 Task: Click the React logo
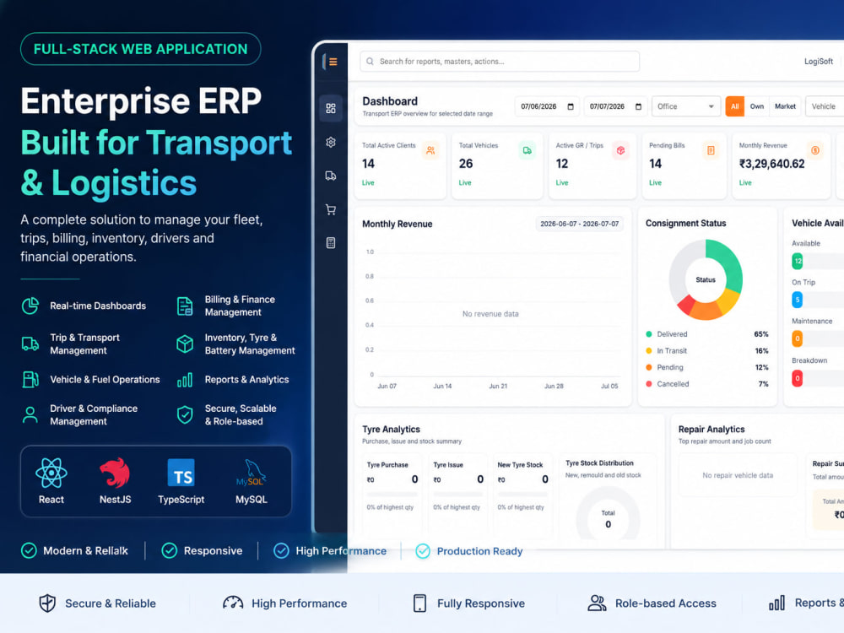click(51, 473)
